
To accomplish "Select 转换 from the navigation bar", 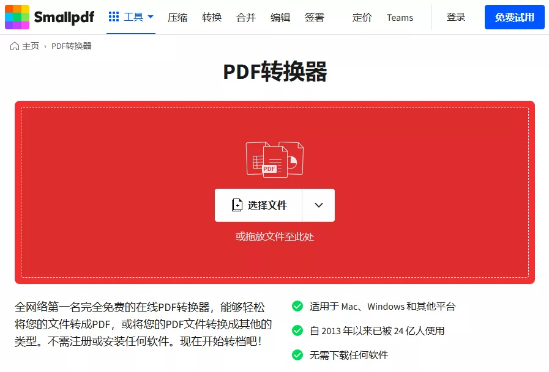I will pyautogui.click(x=212, y=18).
